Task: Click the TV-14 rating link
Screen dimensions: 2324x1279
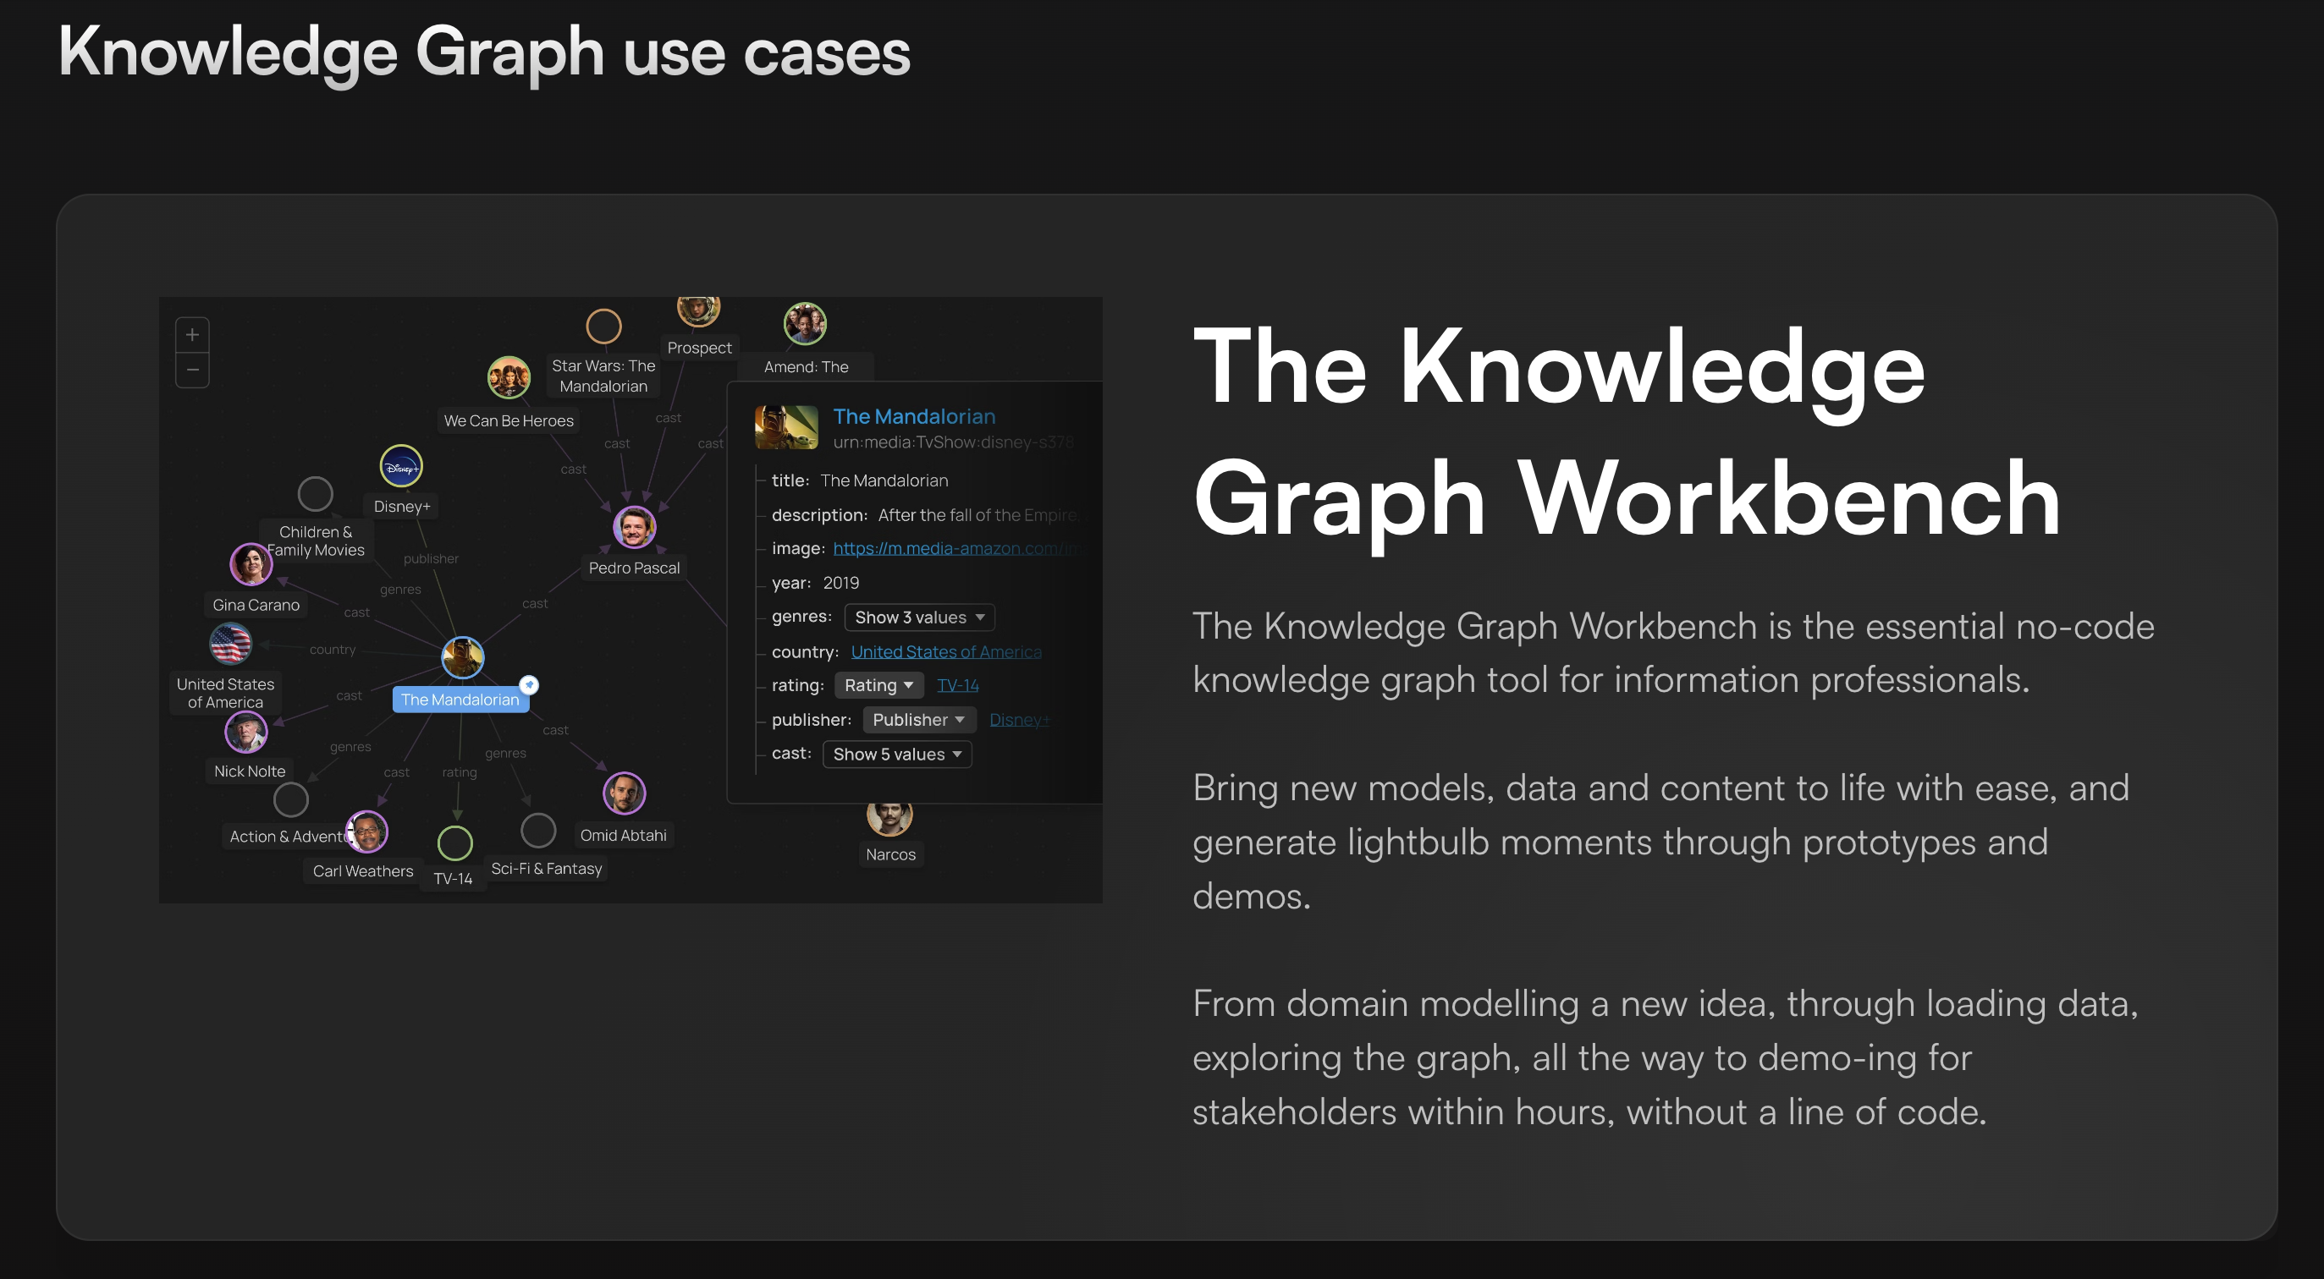Action: coord(957,685)
